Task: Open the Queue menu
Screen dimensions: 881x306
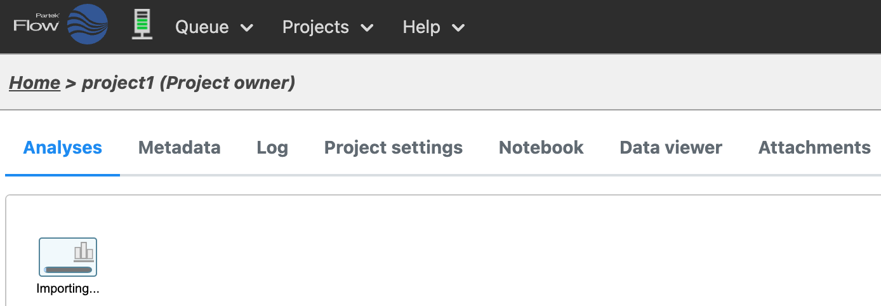Action: coord(202,27)
